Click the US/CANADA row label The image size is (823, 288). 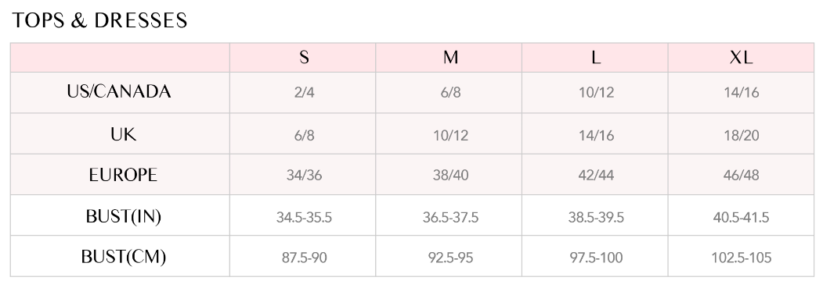(x=119, y=92)
